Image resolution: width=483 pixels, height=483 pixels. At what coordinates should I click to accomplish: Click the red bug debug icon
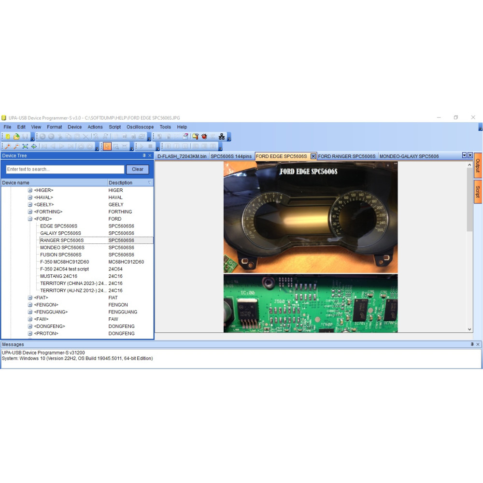(x=204, y=137)
